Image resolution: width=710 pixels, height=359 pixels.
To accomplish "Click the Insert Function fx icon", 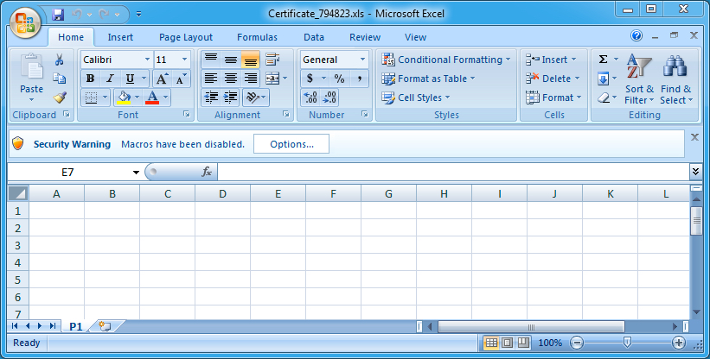I will pos(207,172).
